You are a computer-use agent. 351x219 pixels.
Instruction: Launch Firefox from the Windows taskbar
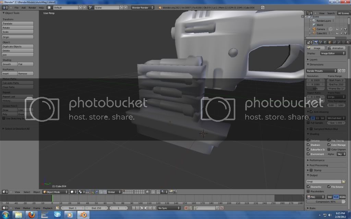point(32,215)
